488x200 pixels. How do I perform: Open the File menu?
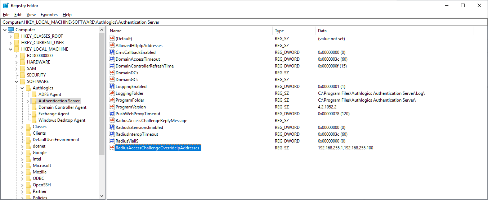tap(6, 15)
